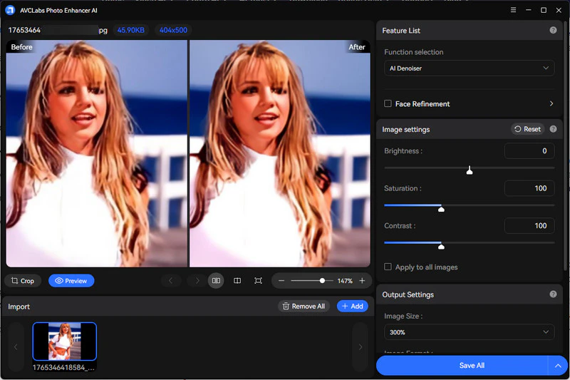Screen dimensions: 570x380
Task: Click the 147% zoom value
Action: pos(345,281)
